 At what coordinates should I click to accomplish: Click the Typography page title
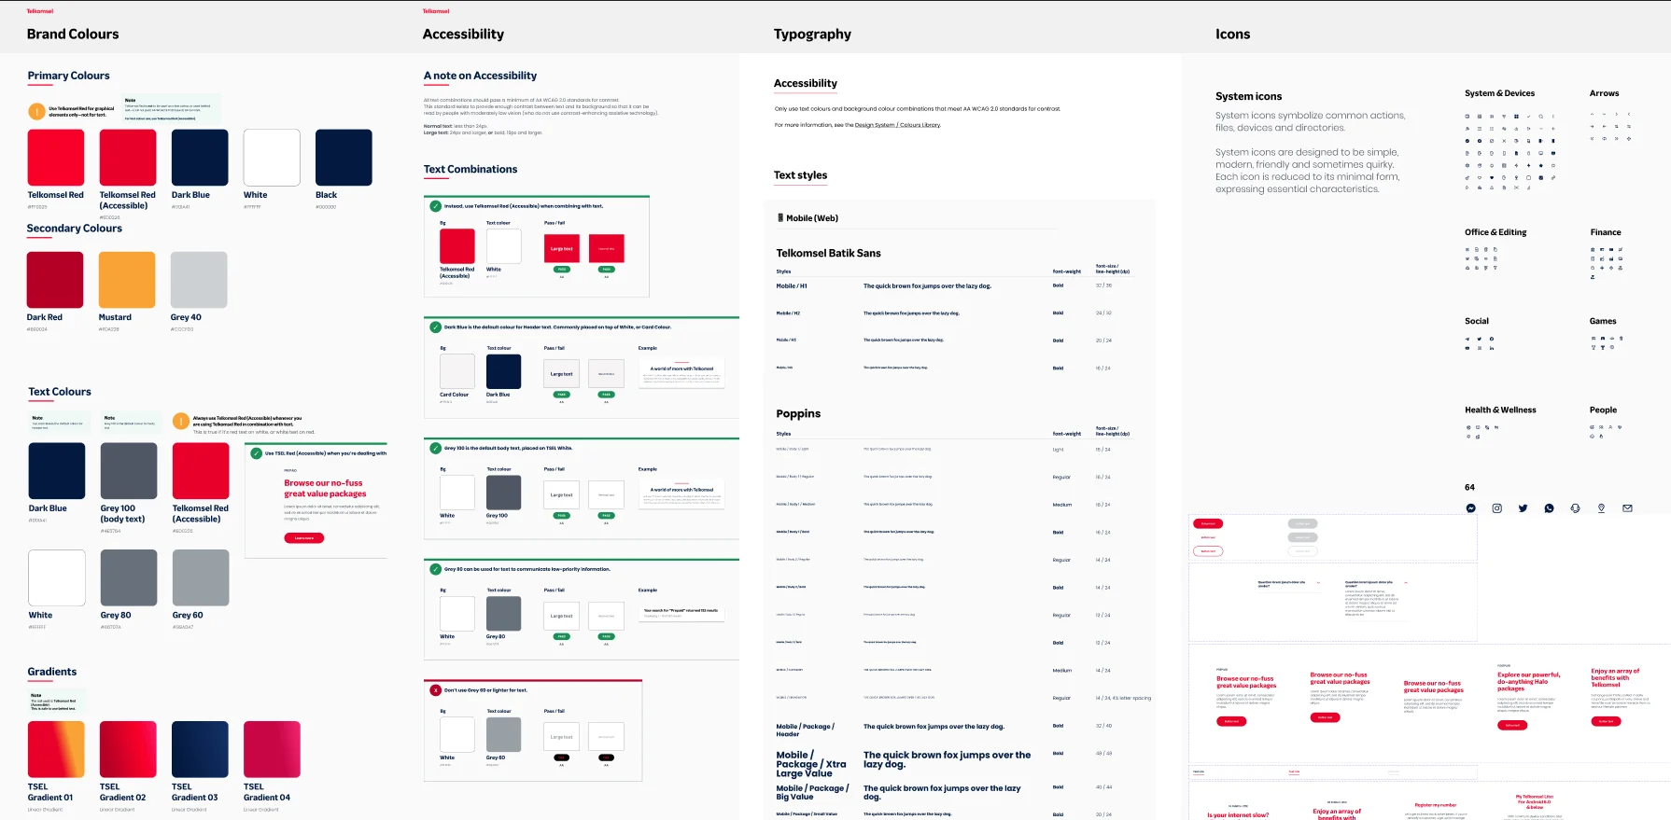coord(812,35)
